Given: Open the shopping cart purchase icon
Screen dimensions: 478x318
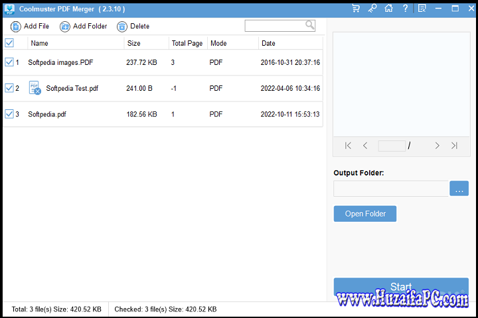Looking at the screenshot, I should (356, 8).
